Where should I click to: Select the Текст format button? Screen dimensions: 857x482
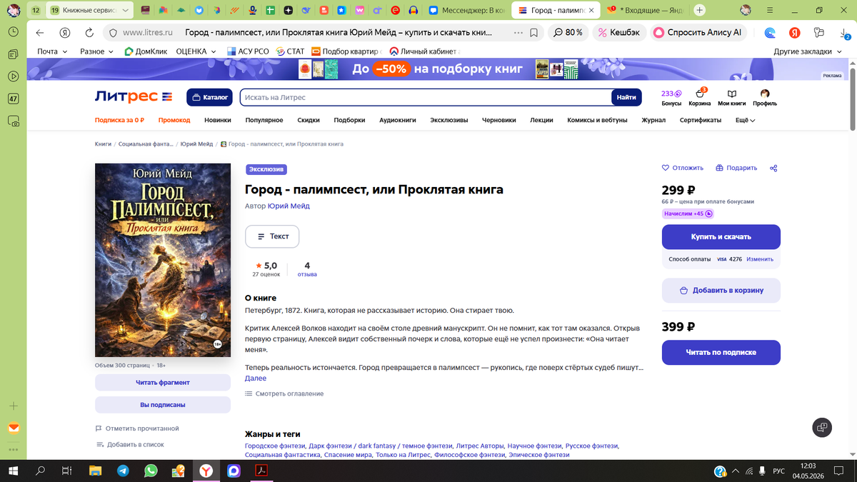click(x=272, y=236)
